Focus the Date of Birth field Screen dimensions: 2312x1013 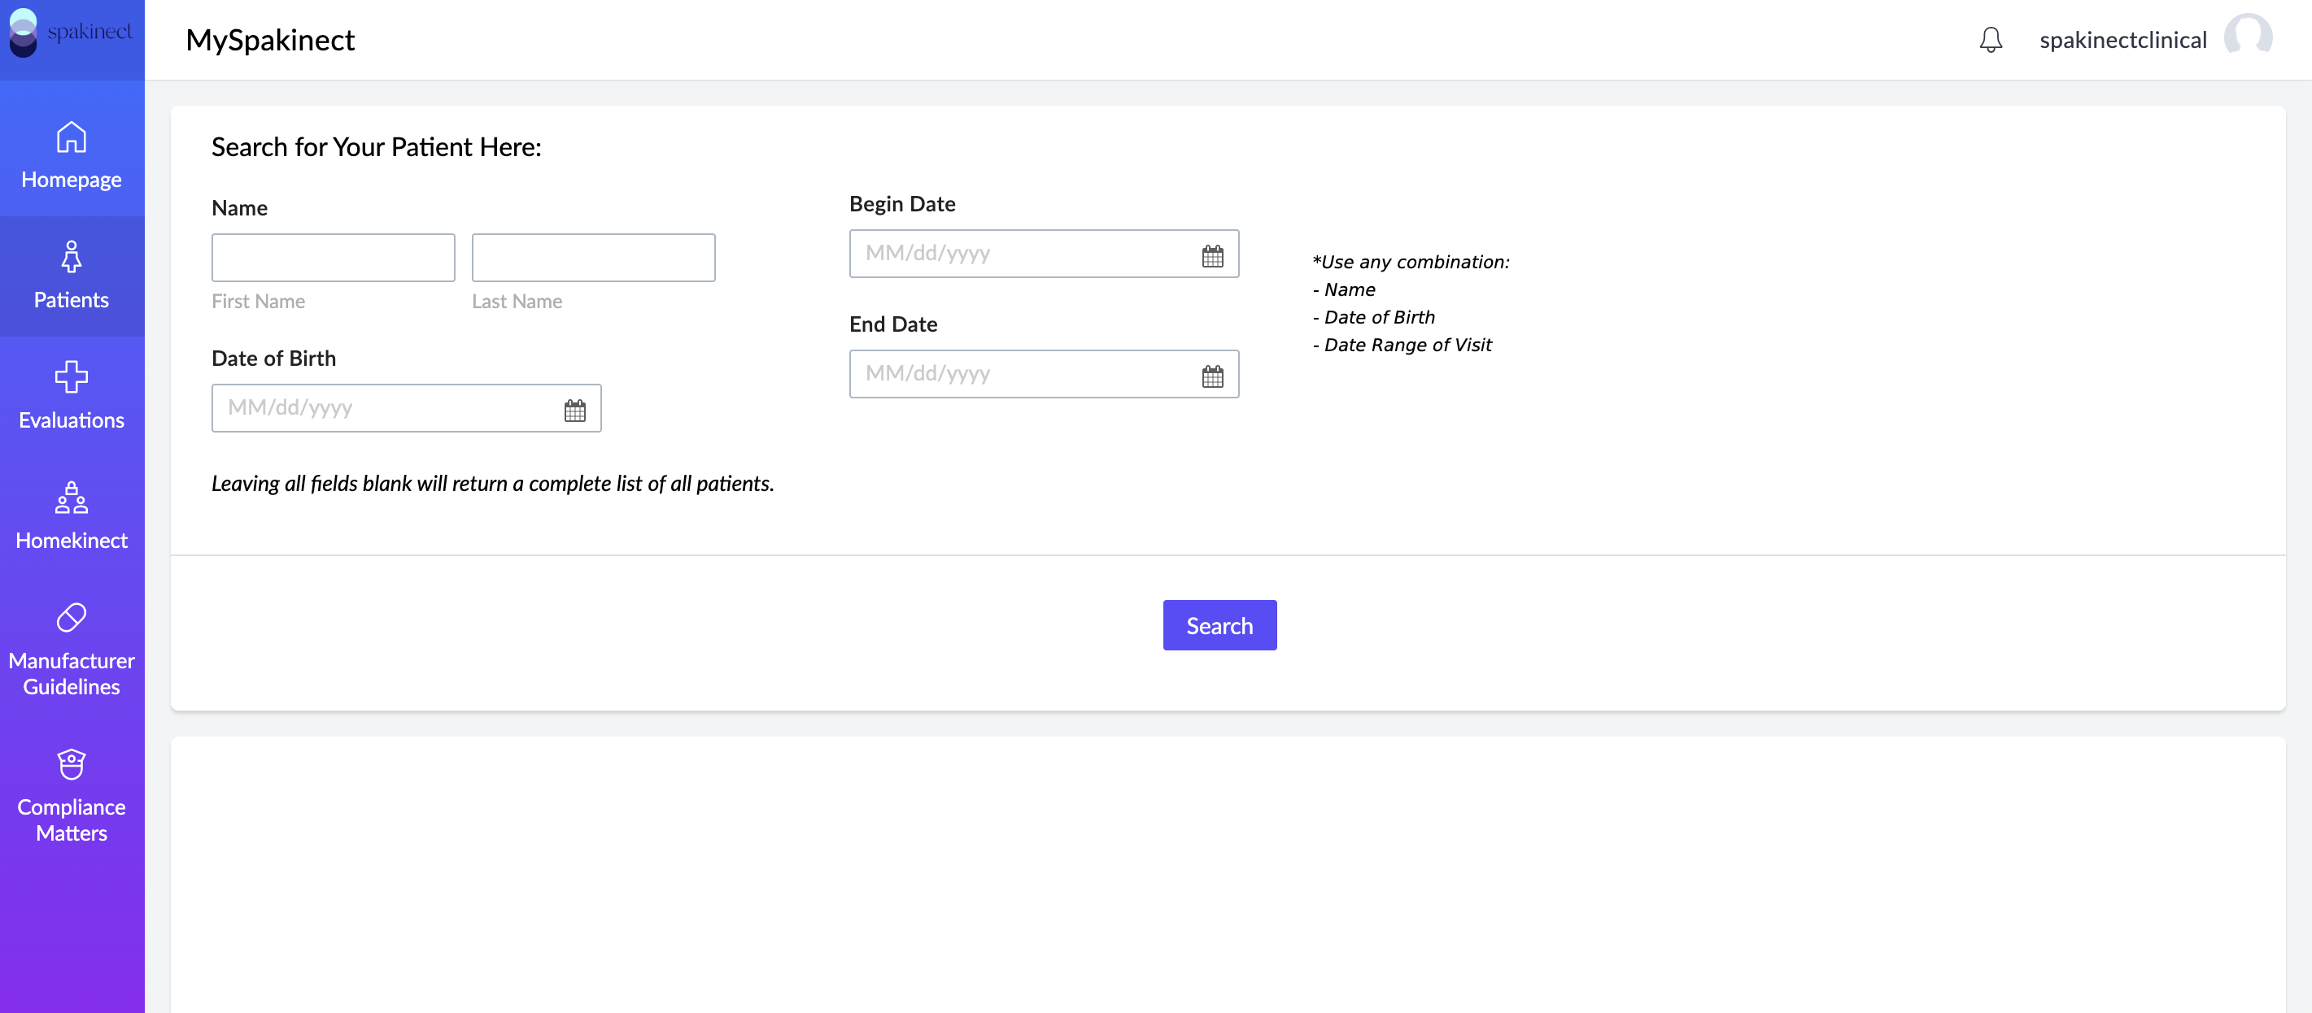407,408
